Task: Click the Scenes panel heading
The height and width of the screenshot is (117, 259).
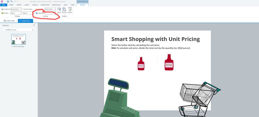Action: coord(6,25)
